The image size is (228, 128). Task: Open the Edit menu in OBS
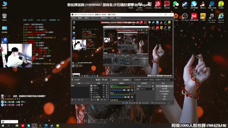pos(80,18)
